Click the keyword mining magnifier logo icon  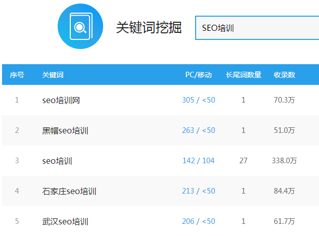pyautogui.click(x=80, y=26)
